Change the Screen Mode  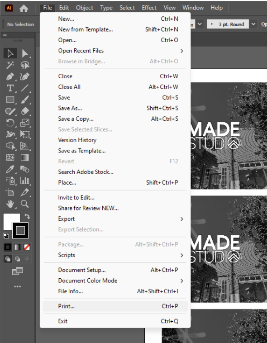tap(18, 271)
